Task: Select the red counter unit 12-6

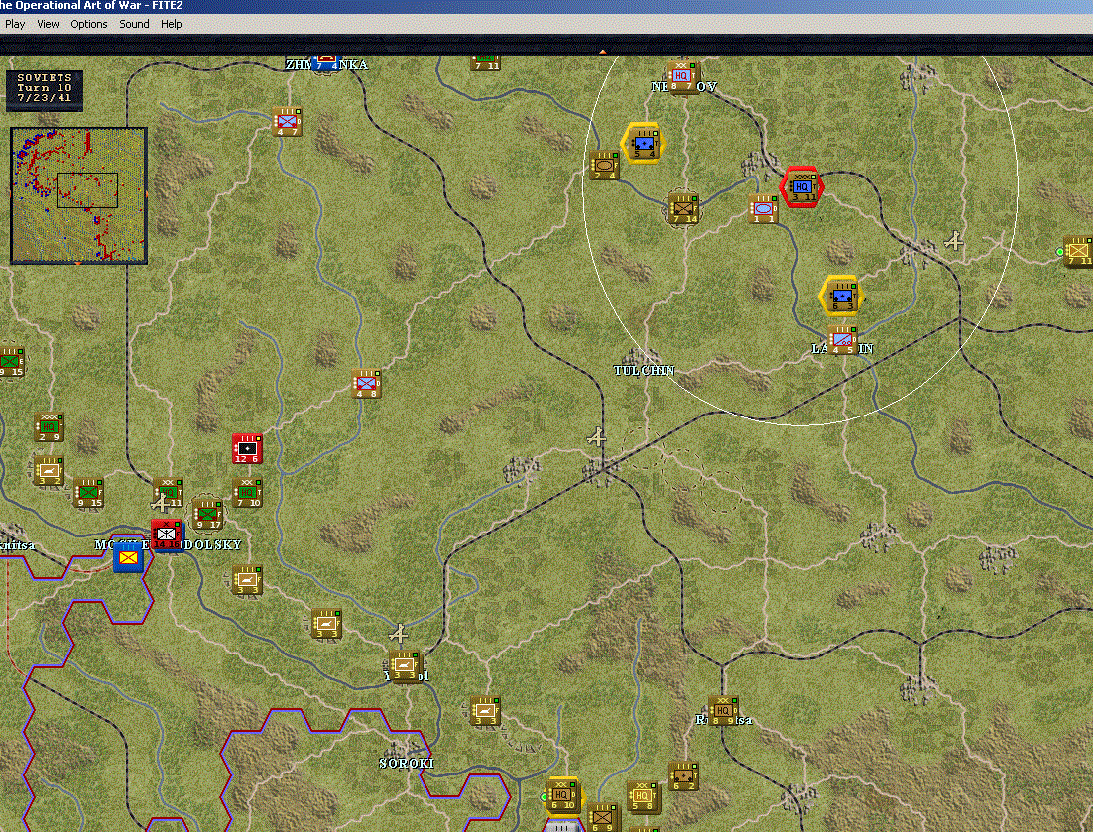Action: [247, 448]
